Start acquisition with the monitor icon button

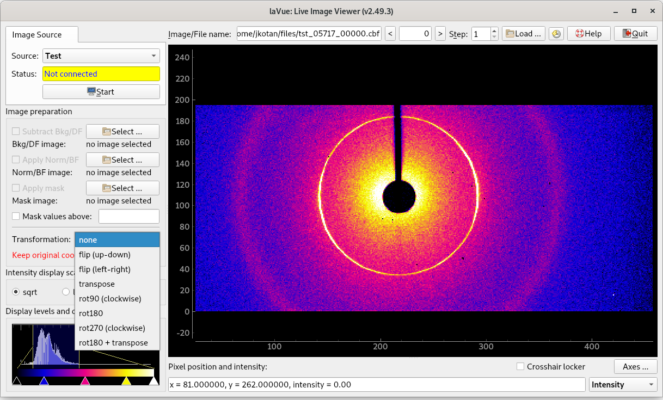pos(101,91)
